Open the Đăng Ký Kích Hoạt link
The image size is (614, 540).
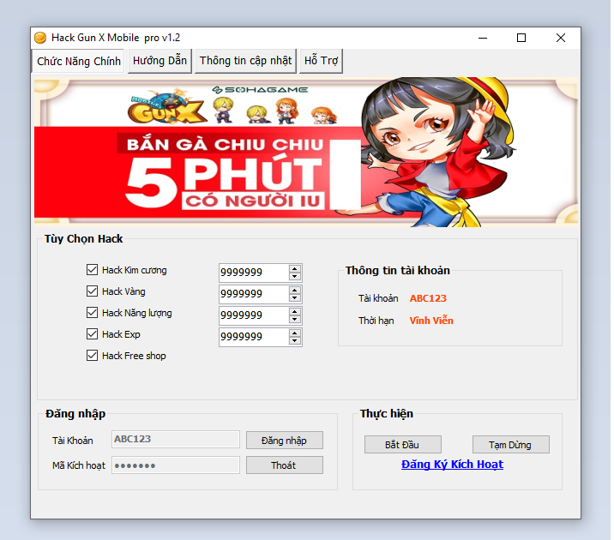(452, 465)
